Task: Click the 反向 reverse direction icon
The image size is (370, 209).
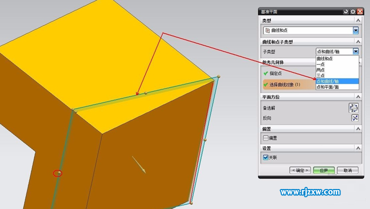Action: click(355, 118)
